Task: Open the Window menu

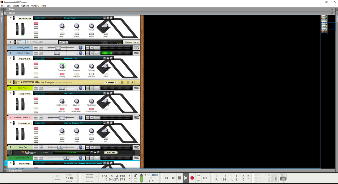Action: [x=35, y=6]
